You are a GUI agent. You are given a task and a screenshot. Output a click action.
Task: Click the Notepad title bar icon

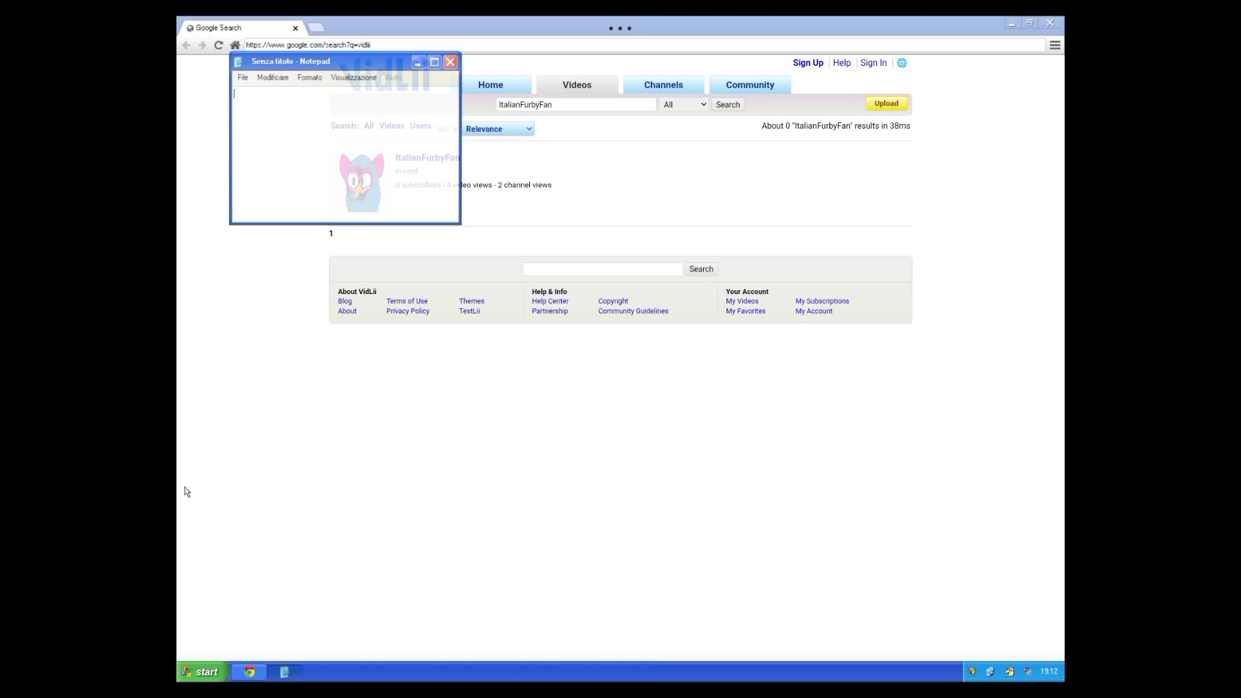[x=238, y=61]
